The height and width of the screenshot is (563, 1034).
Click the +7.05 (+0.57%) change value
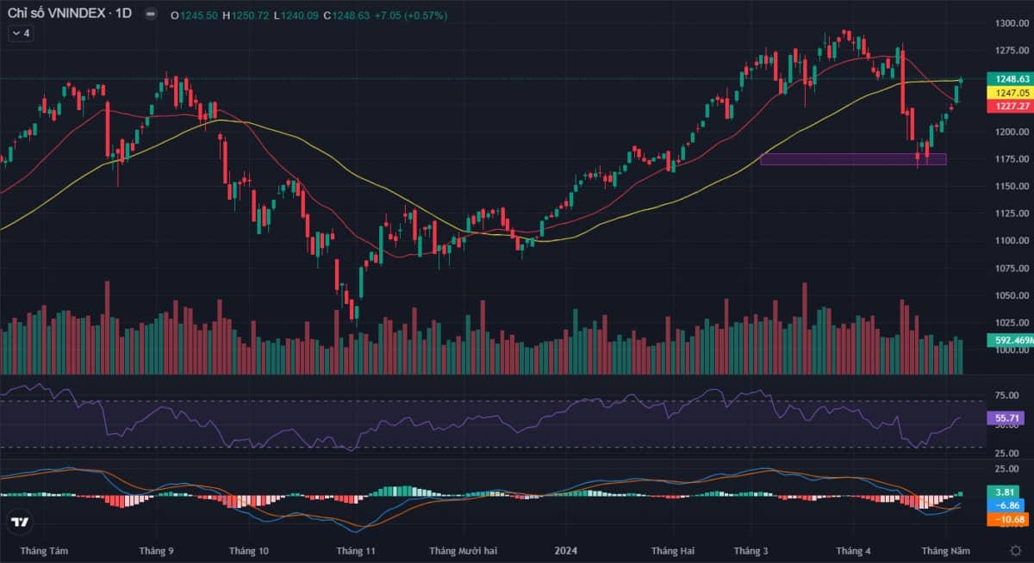point(413,15)
